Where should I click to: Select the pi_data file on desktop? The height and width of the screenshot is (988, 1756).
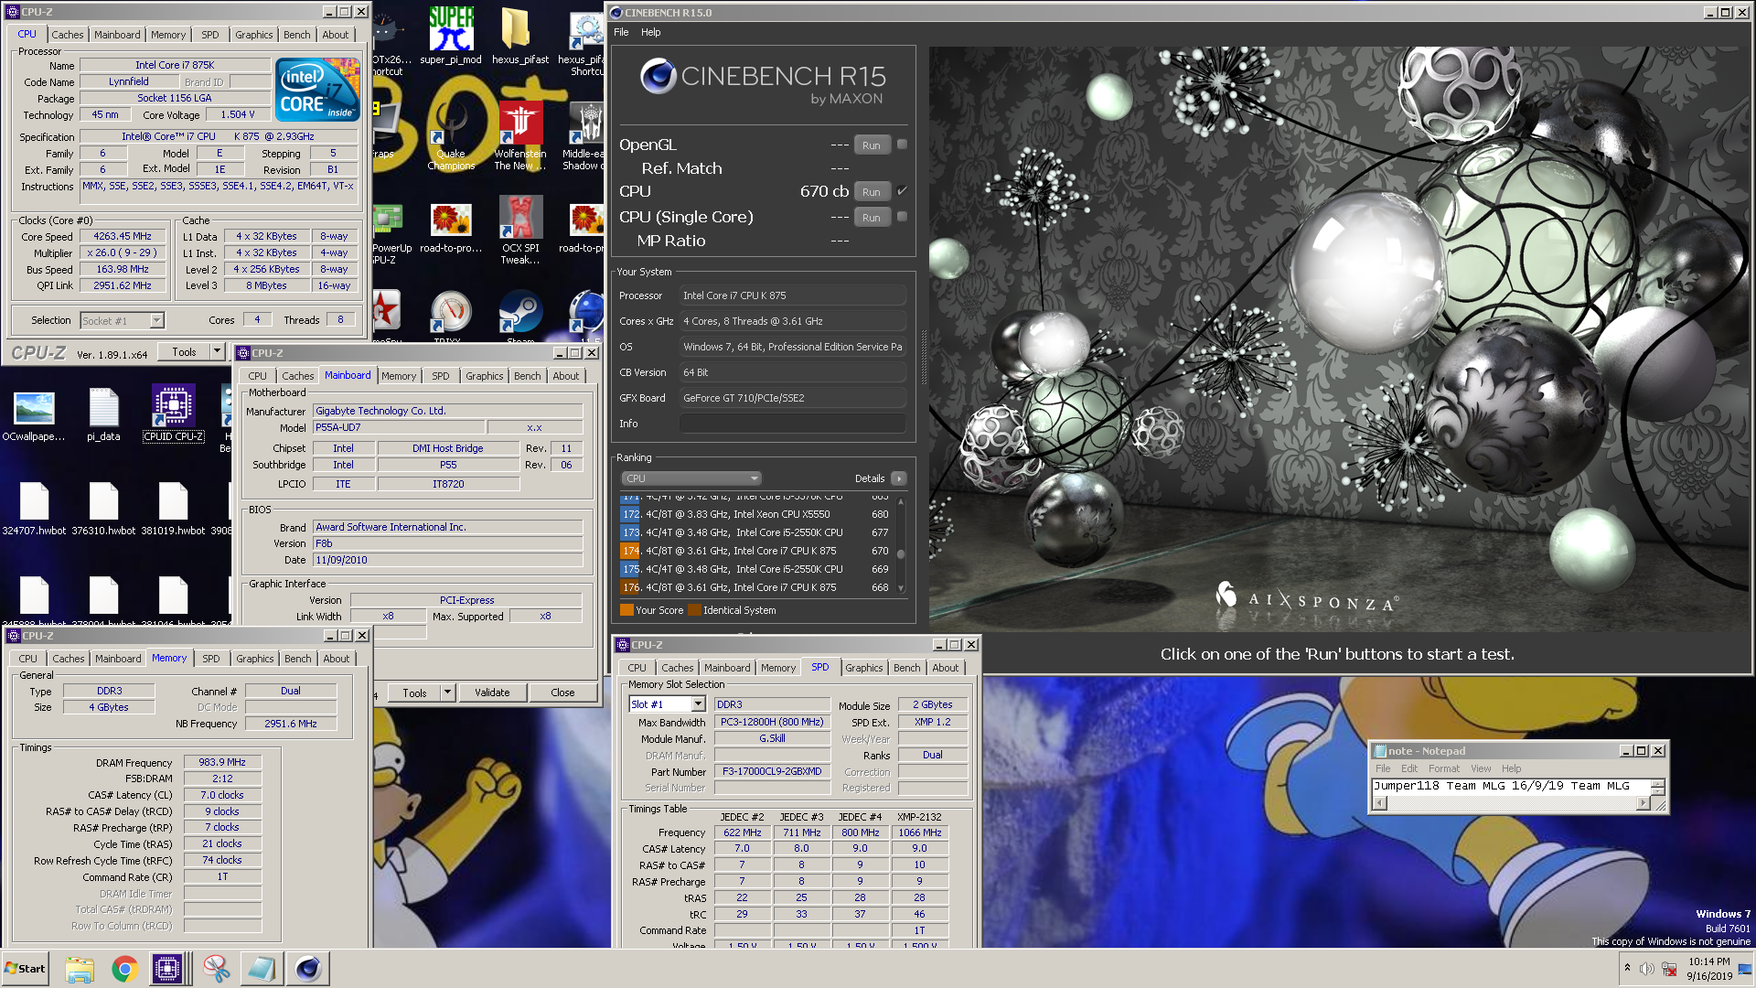pos(103,414)
